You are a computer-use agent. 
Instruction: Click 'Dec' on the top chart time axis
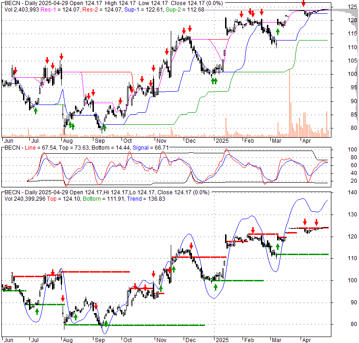coord(191,140)
